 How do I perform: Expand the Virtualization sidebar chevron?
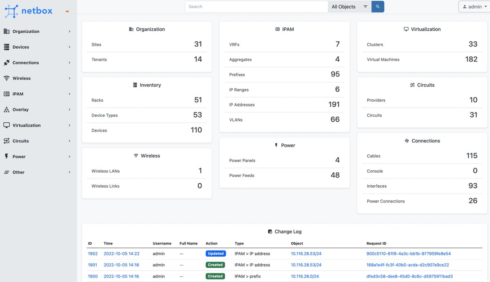click(69, 125)
